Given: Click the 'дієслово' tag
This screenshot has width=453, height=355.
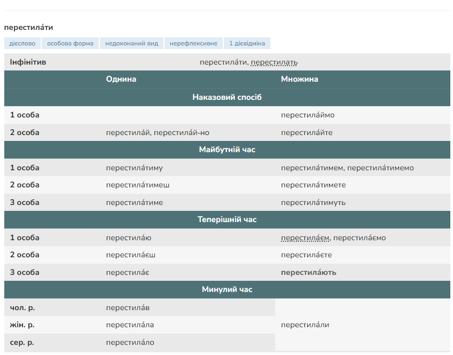Looking at the screenshot, I should (22, 43).
